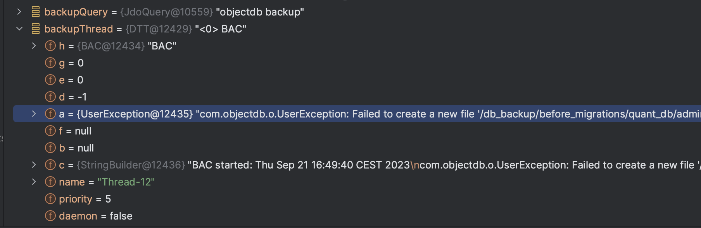This screenshot has width=701, height=228.
Task: Expand the StringBuilder field c
Action: pyautogui.click(x=34, y=165)
